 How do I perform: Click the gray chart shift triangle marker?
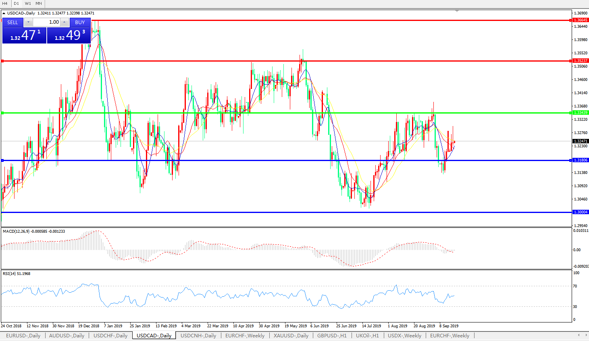click(x=457, y=11)
